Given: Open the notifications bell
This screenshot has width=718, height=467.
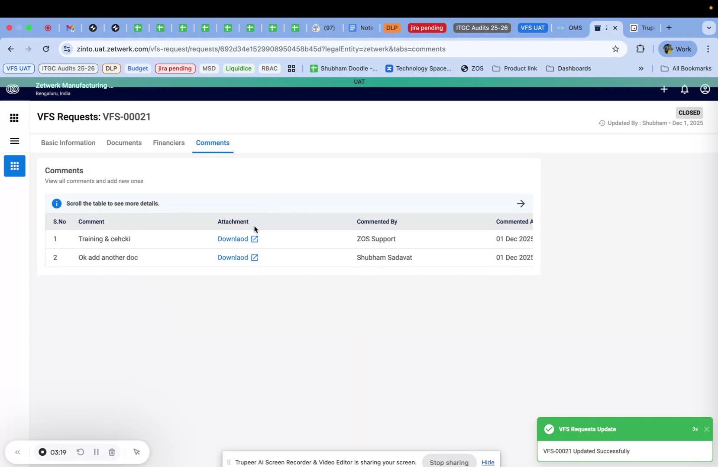Looking at the screenshot, I should [x=684, y=89].
